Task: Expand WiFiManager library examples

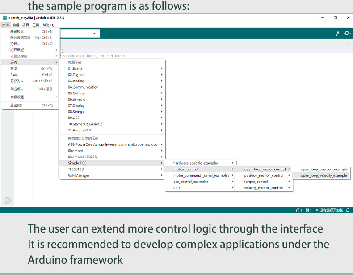Action: tap(112, 175)
